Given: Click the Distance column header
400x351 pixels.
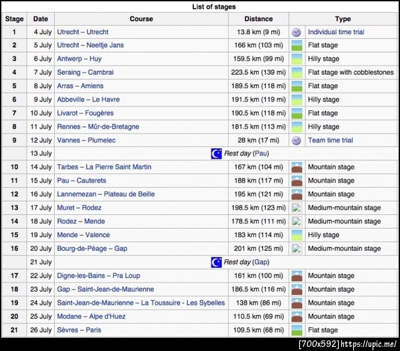Looking at the screenshot, I should pos(259,19).
